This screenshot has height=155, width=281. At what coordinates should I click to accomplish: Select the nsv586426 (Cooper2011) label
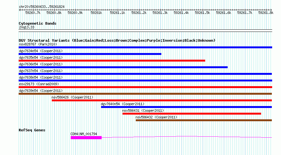72,97
